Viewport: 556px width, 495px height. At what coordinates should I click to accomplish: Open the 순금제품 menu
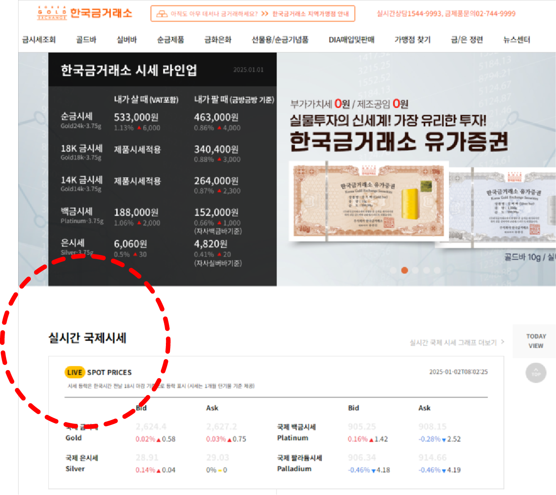pyautogui.click(x=171, y=40)
